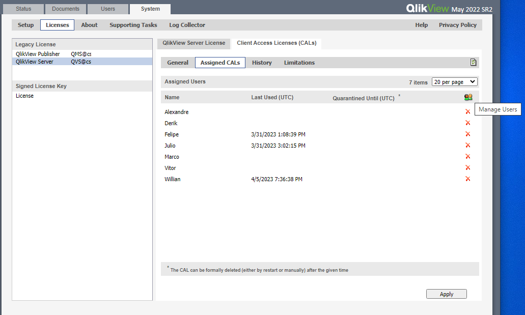Image resolution: width=525 pixels, height=315 pixels.
Task: Select the Licenses section
Action: coord(57,25)
